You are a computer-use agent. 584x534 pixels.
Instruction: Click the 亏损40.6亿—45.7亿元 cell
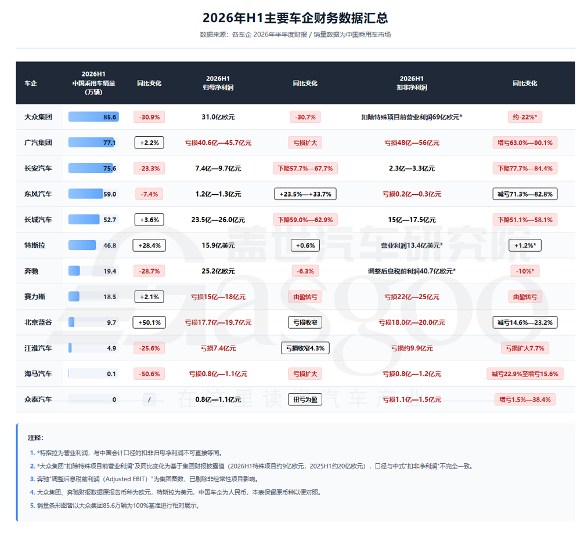point(218,143)
